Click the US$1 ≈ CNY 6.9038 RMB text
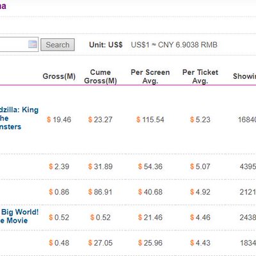Image resolution: width=256 pixels, height=256 pixels. pos(174,45)
